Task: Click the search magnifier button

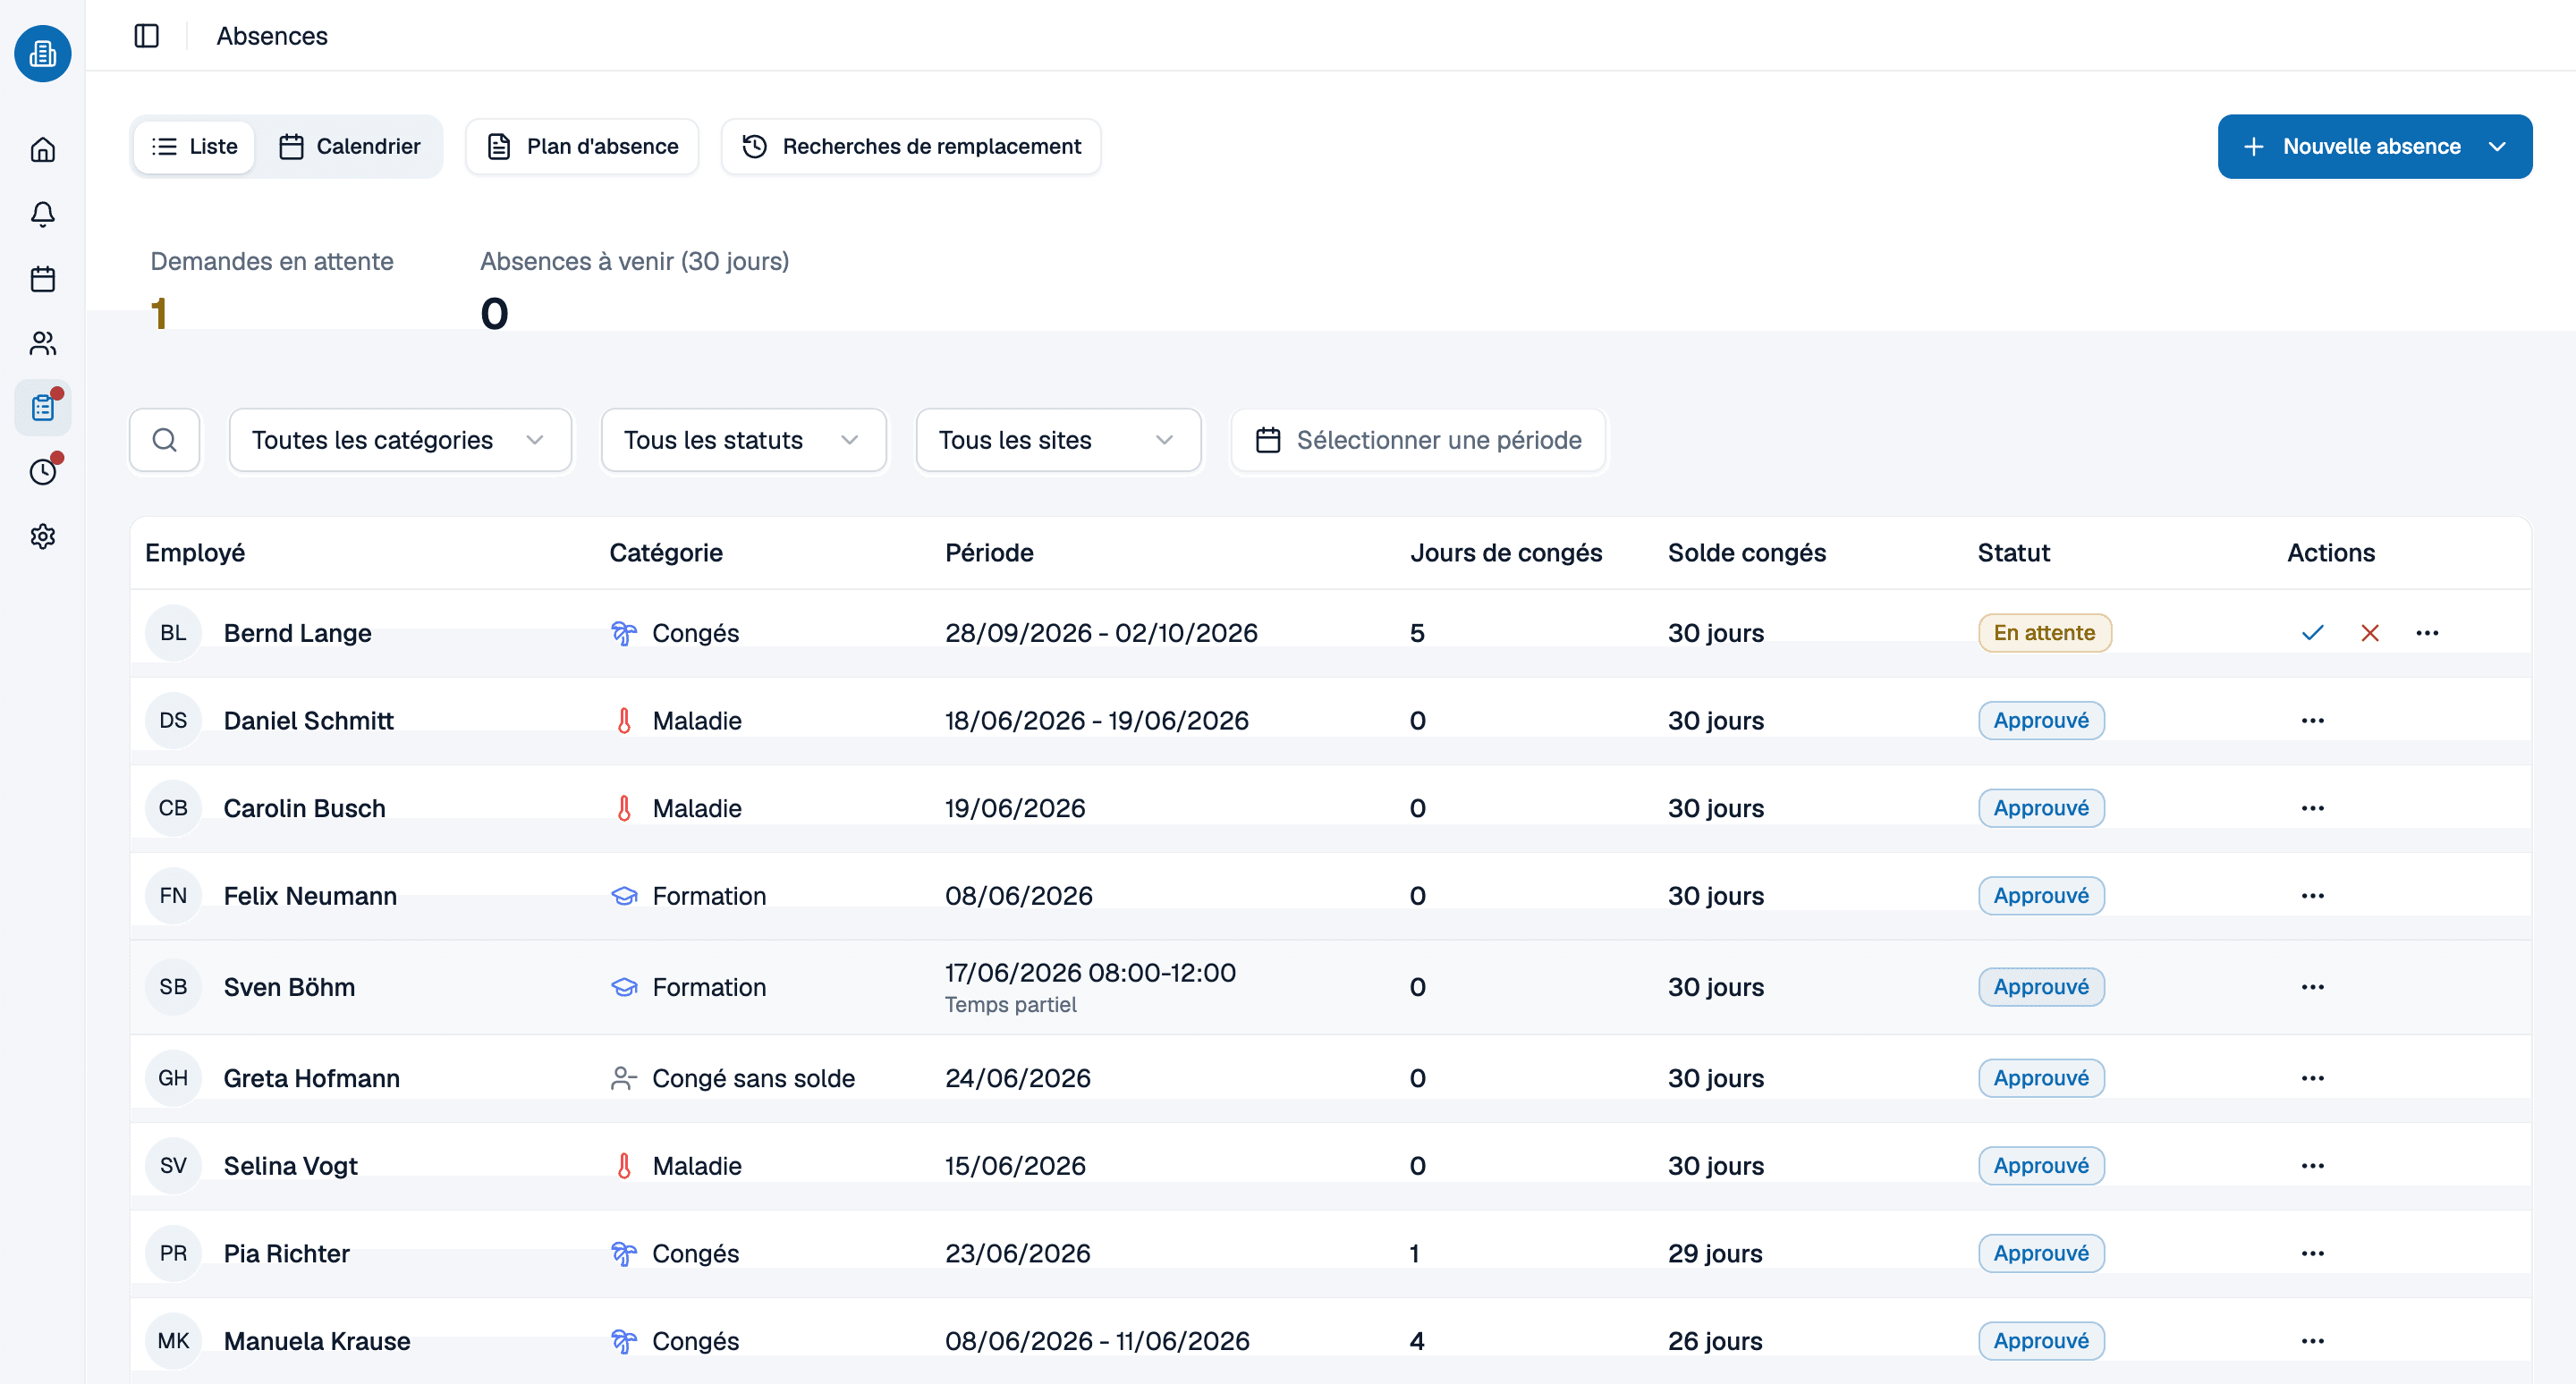Action: (x=165, y=440)
